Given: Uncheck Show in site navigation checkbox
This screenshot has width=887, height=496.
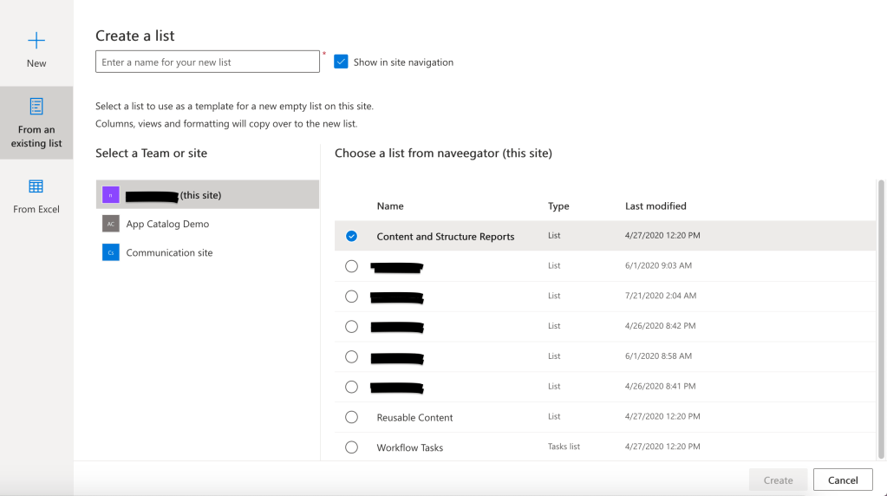Looking at the screenshot, I should pos(341,62).
